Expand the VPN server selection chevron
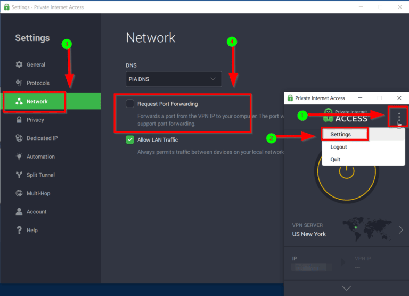The width and height of the screenshot is (409, 296). tap(400, 230)
